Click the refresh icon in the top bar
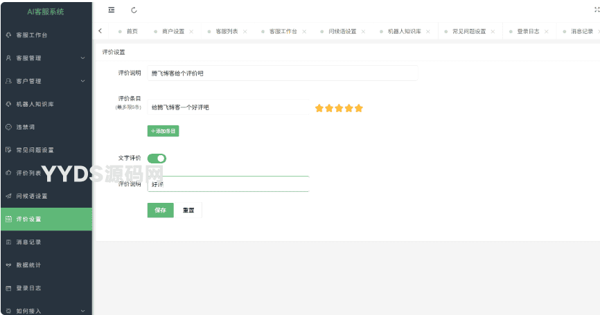 [134, 10]
